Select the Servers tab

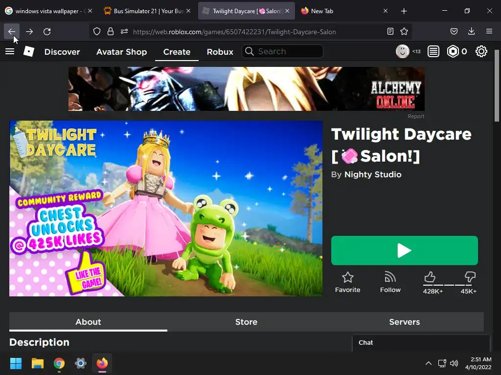[x=405, y=322]
